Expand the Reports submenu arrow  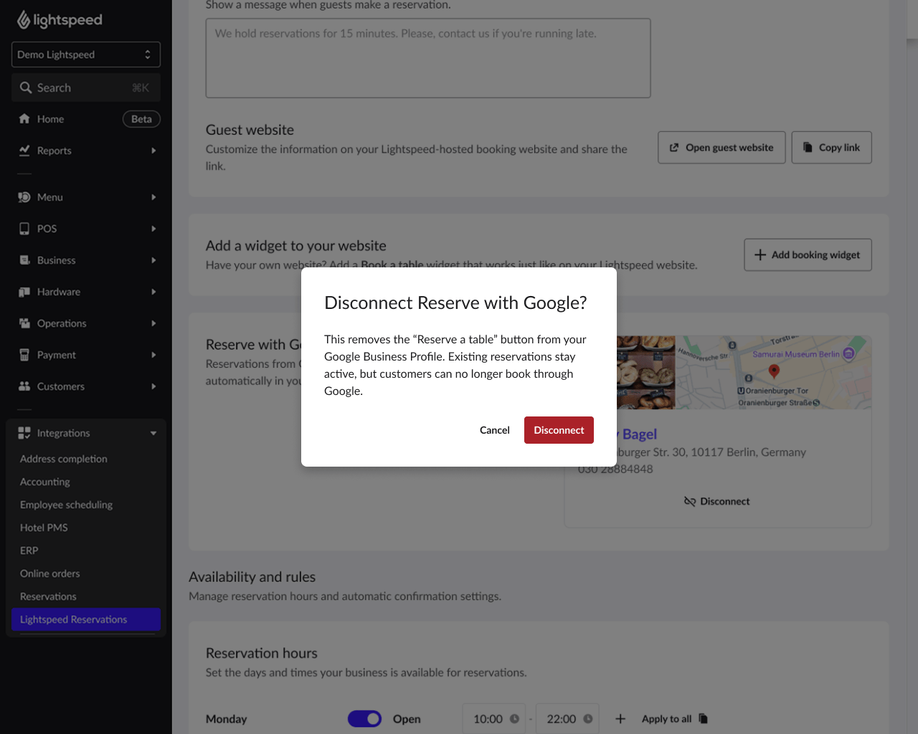[153, 151]
